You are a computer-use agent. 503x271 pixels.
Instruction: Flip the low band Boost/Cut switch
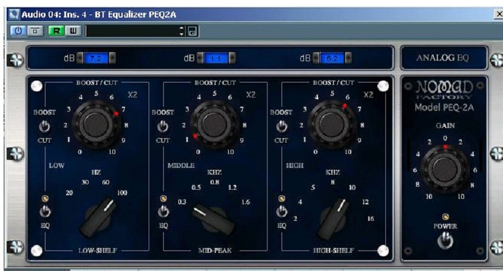(44, 127)
